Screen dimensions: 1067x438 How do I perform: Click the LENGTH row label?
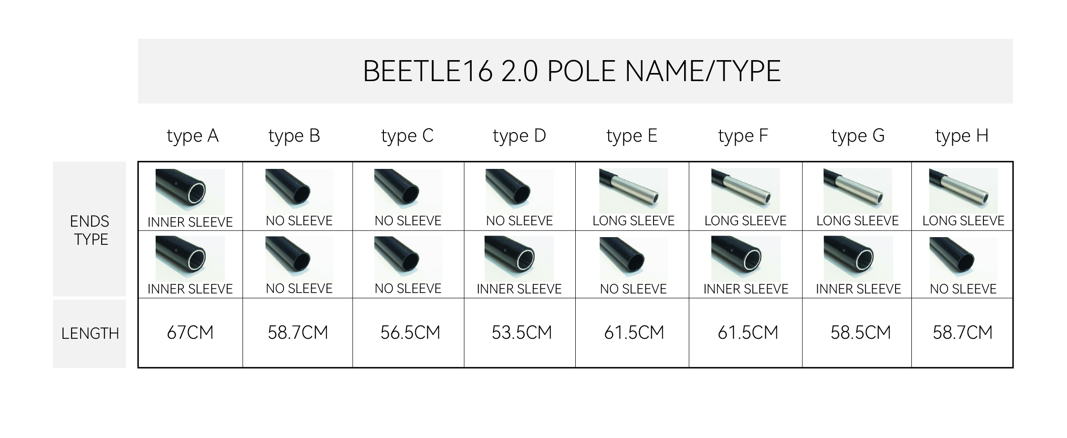90,333
